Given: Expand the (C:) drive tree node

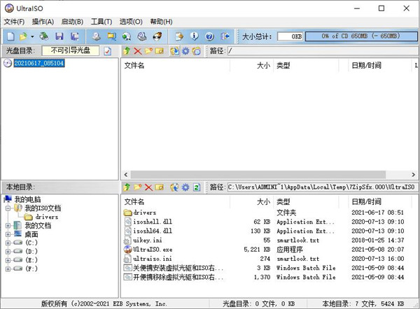Looking at the screenshot, I should point(8,243).
